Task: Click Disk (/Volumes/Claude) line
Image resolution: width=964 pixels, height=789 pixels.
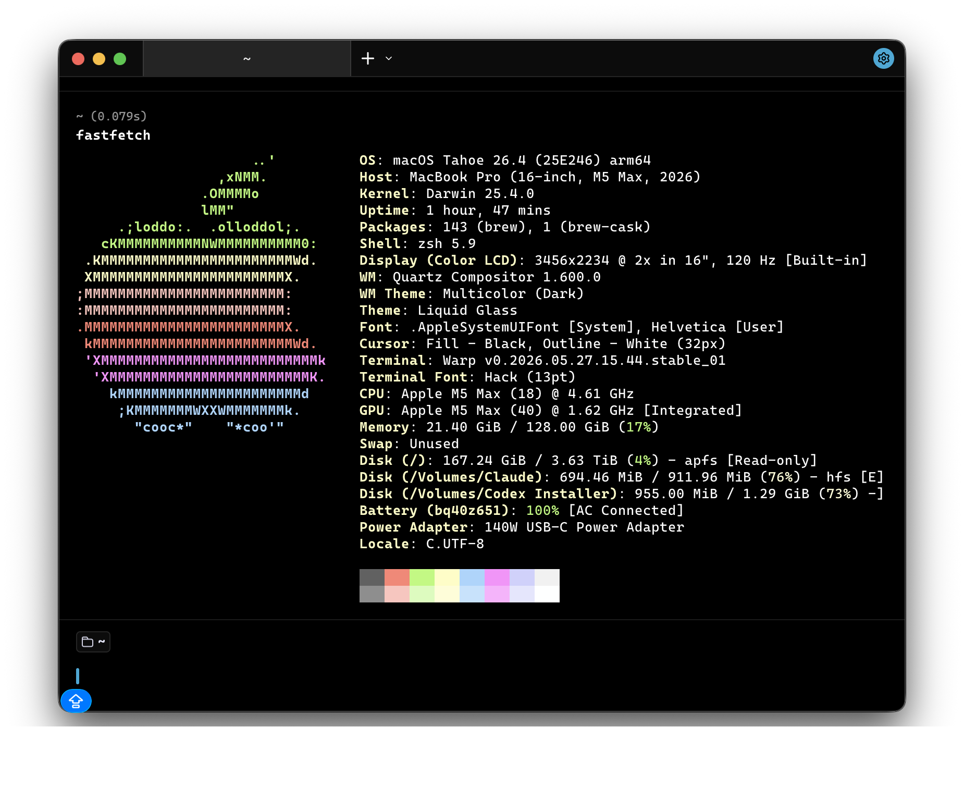Action: [x=622, y=477]
